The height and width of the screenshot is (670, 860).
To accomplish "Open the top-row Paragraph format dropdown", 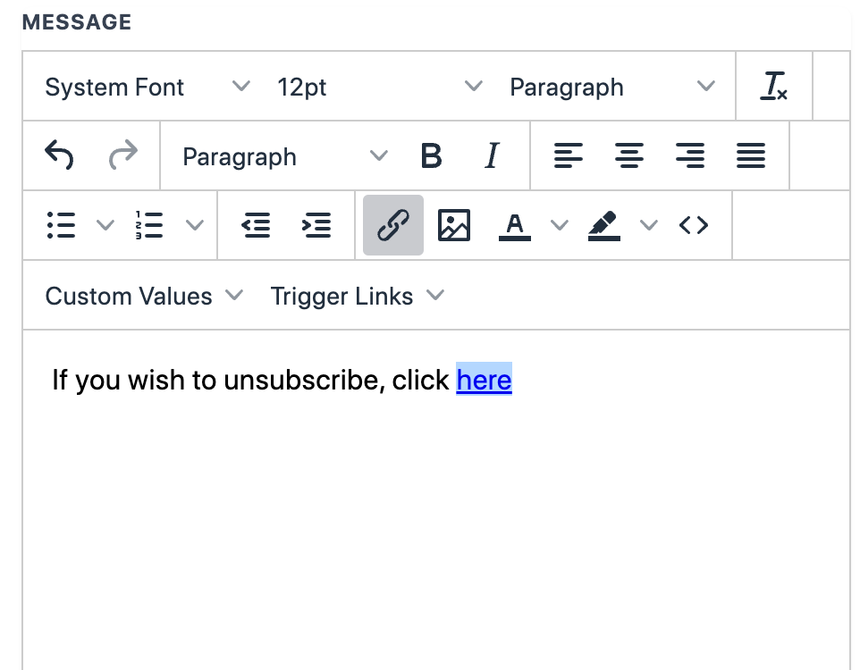I will point(612,87).
